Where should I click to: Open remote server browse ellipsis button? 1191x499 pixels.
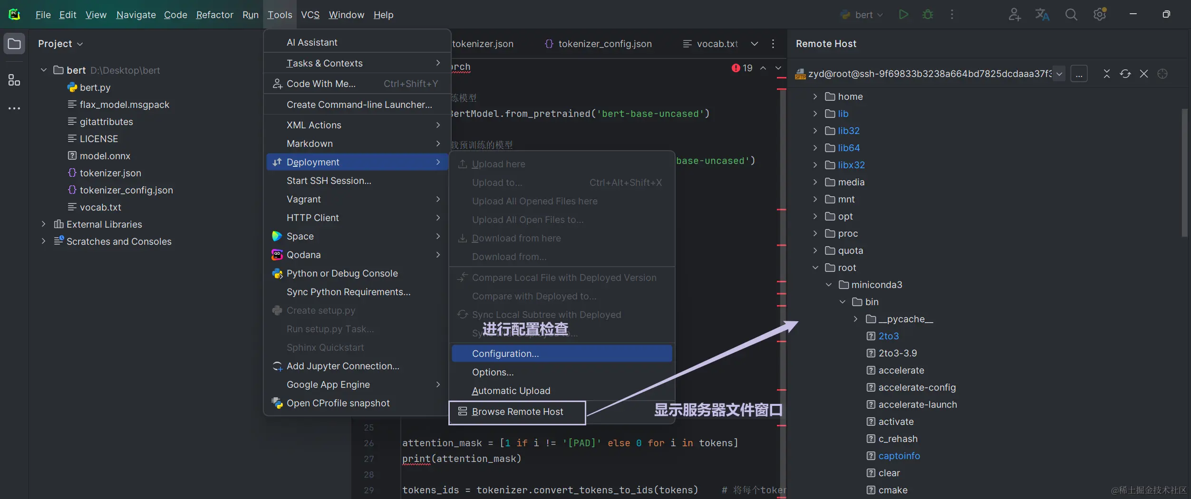pyautogui.click(x=1079, y=74)
